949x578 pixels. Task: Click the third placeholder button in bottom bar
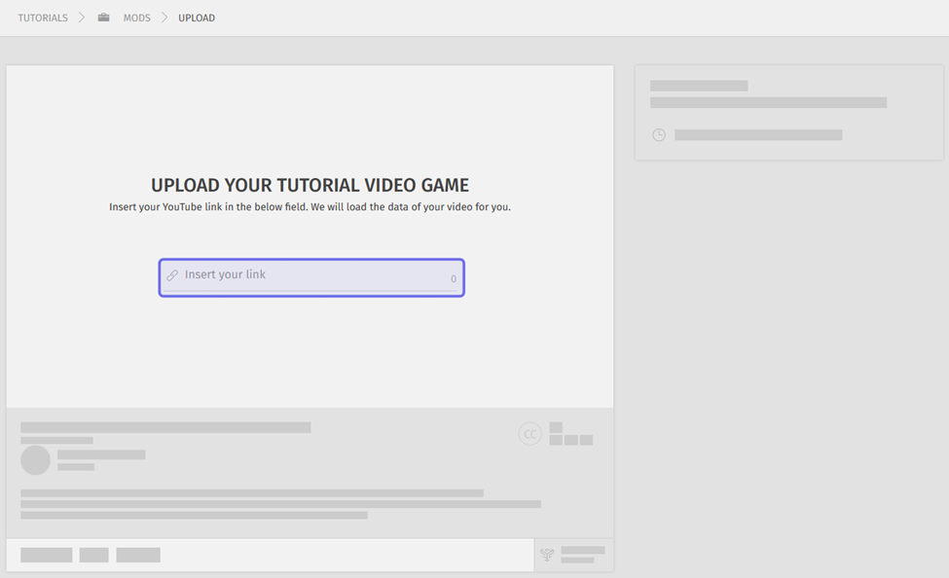click(x=138, y=555)
